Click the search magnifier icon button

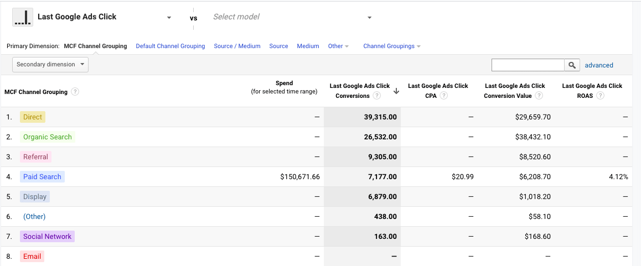(572, 65)
